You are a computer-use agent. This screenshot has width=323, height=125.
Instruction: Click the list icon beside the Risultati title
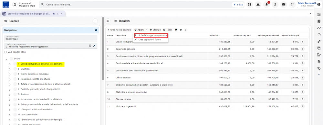tap(115, 21)
